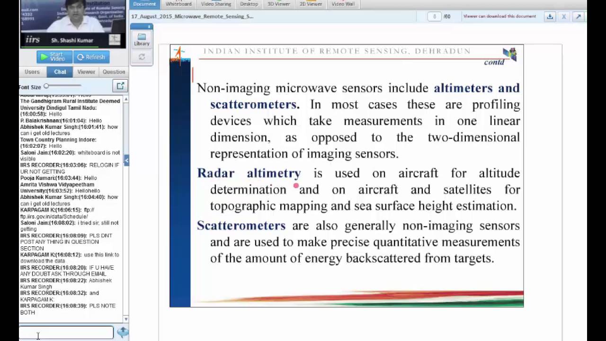Viewport: 606px width, 341px height.
Task: Open the Whiteboard tab
Action: 178,4
